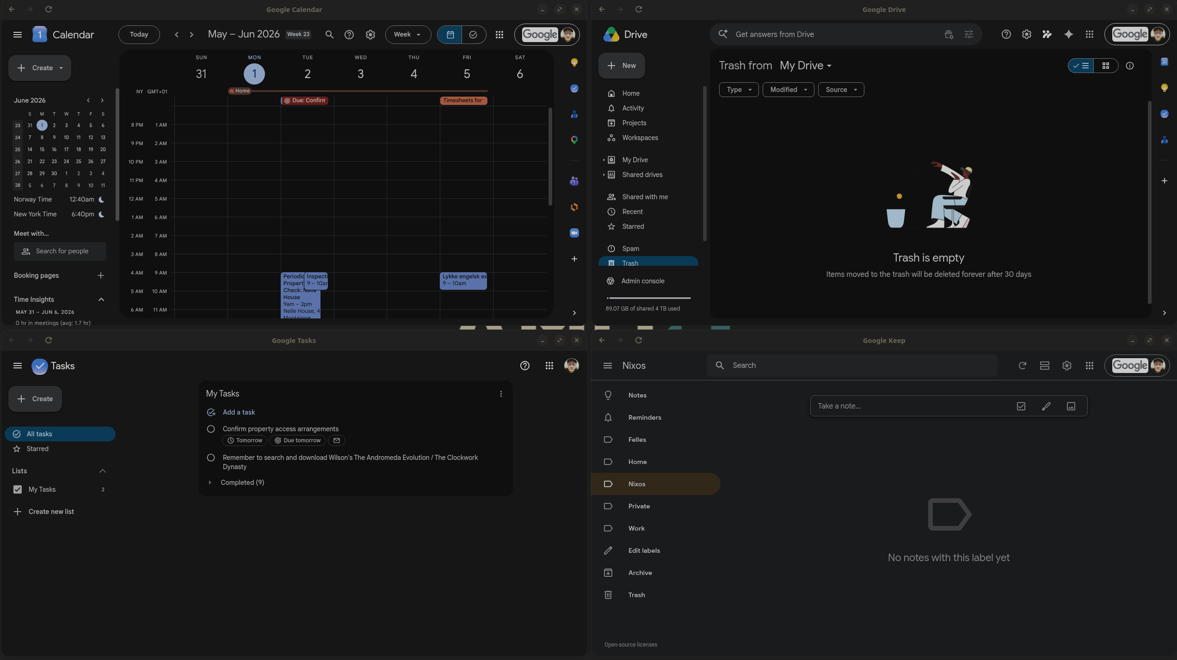Collapse Lists section in Tasks

[x=103, y=471]
